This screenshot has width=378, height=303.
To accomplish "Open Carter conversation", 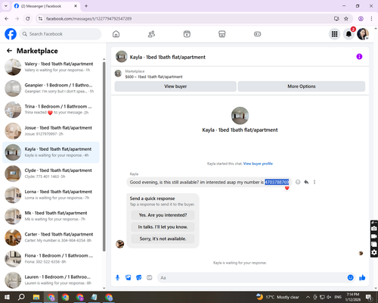I will (x=51, y=238).
